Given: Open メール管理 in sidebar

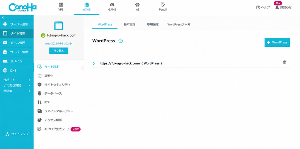Looking at the screenshot, I should [x=17, y=43].
